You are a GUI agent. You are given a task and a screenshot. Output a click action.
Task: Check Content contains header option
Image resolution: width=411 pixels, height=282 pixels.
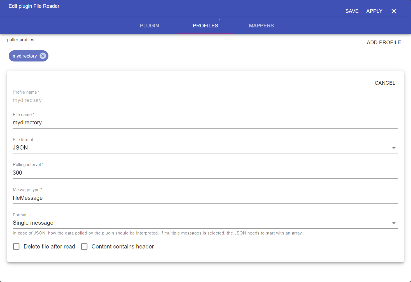(84, 247)
